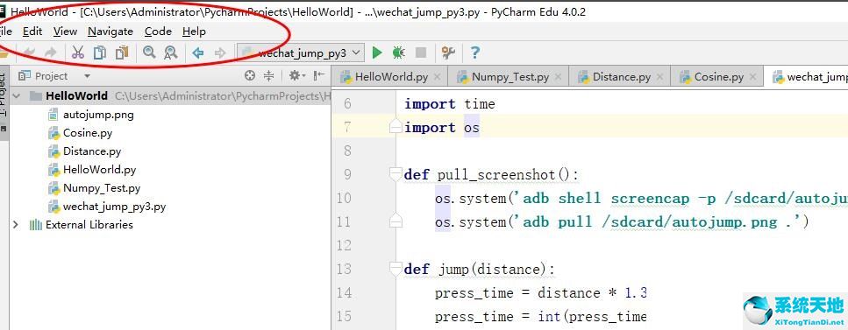Open Find with the magnifier icon
This screenshot has width=848, height=330.
point(149,53)
